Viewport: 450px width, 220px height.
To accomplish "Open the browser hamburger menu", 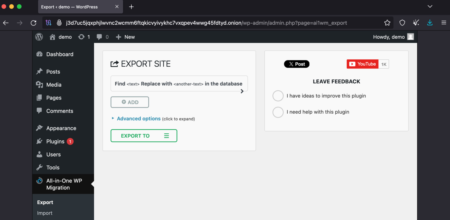I will click(444, 23).
